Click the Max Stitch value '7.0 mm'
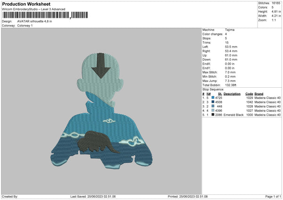Image resolution: width=283 pixels, height=200 pixels. point(230,72)
